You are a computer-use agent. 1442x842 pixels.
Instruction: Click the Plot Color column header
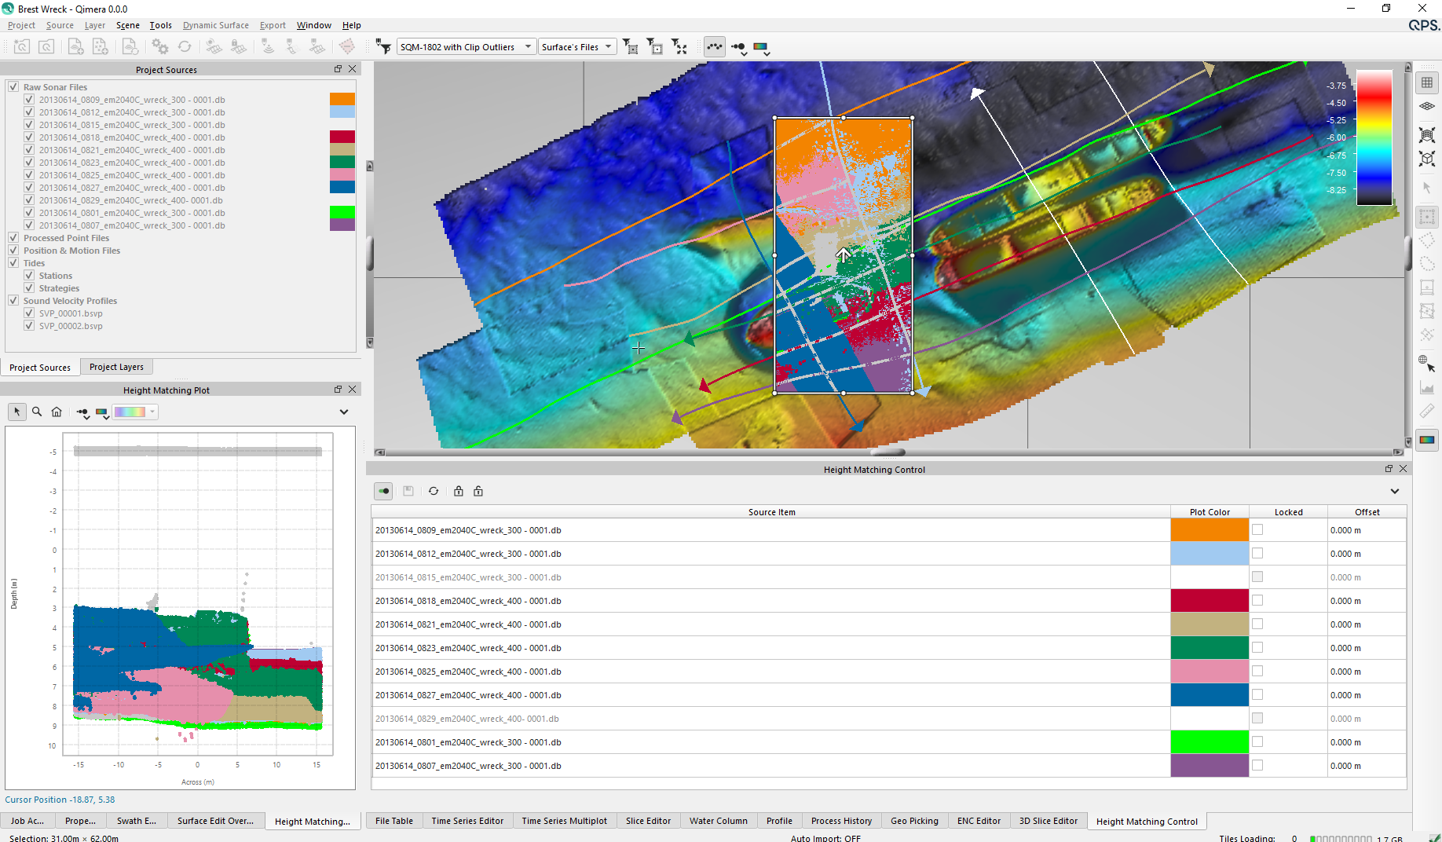pos(1210,512)
